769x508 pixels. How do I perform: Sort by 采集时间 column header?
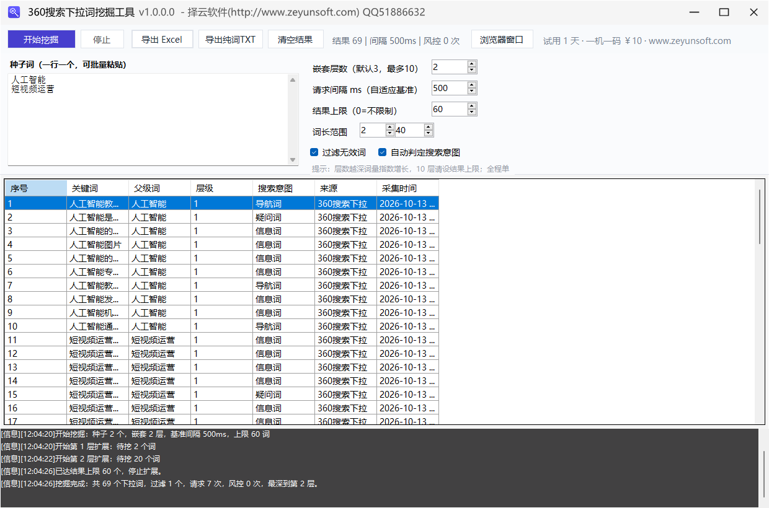407,188
